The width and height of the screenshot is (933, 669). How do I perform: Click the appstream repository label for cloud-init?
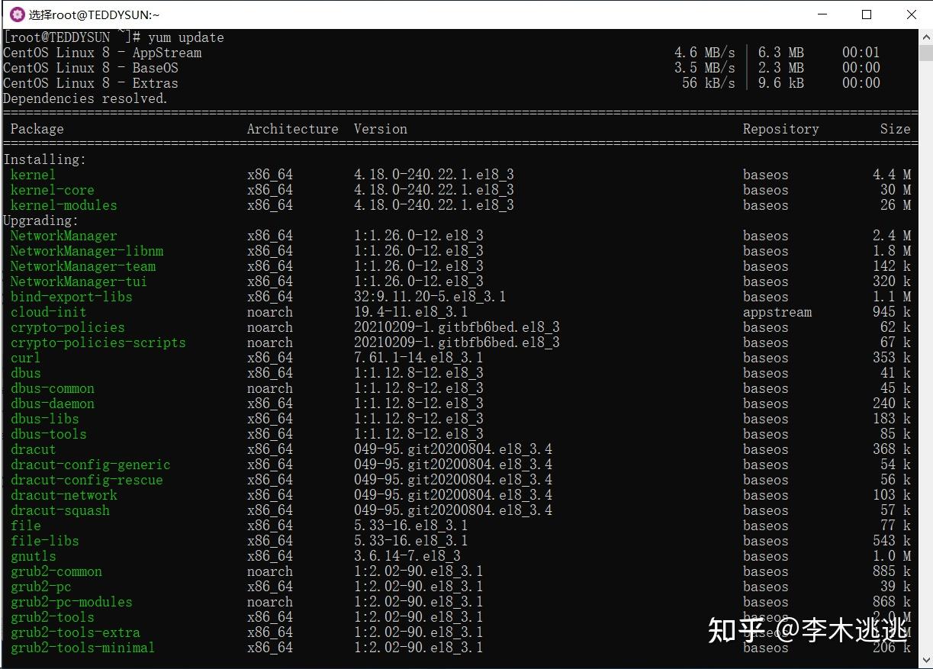coord(777,311)
